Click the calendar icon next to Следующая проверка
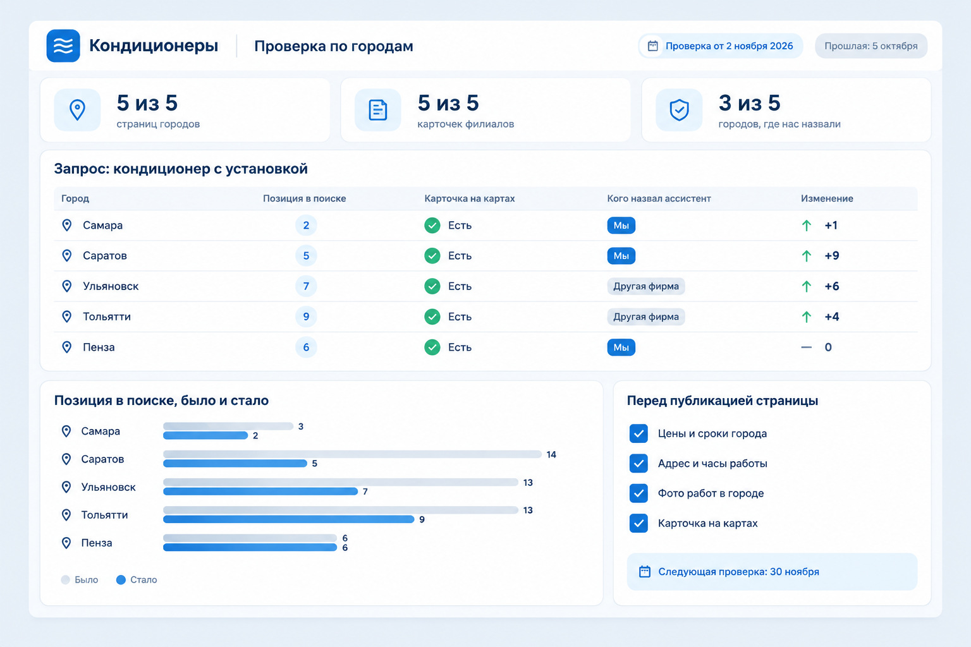The height and width of the screenshot is (647, 971). [645, 572]
